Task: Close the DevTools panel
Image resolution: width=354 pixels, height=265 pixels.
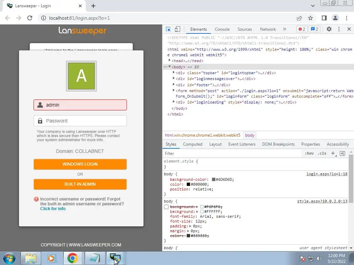Action: click(349, 29)
